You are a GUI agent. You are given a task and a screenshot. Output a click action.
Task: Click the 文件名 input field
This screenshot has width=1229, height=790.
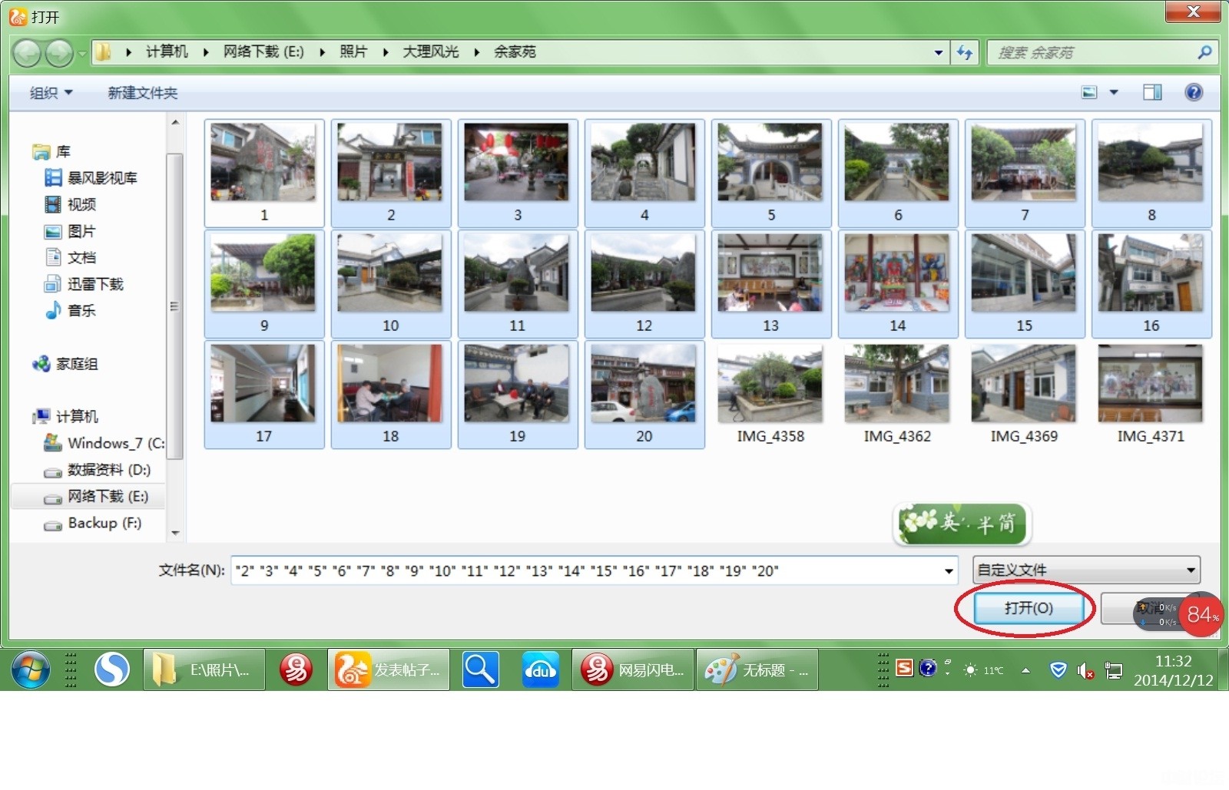pyautogui.click(x=584, y=571)
